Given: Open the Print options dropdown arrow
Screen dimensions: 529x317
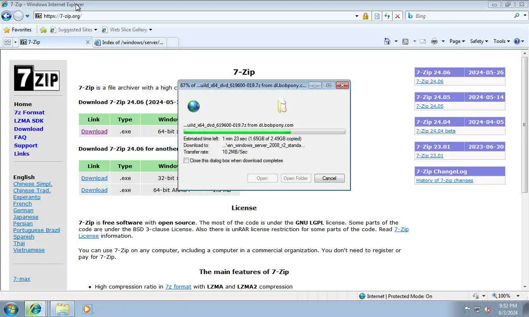Looking at the screenshot, I should pyautogui.click(x=443, y=41).
